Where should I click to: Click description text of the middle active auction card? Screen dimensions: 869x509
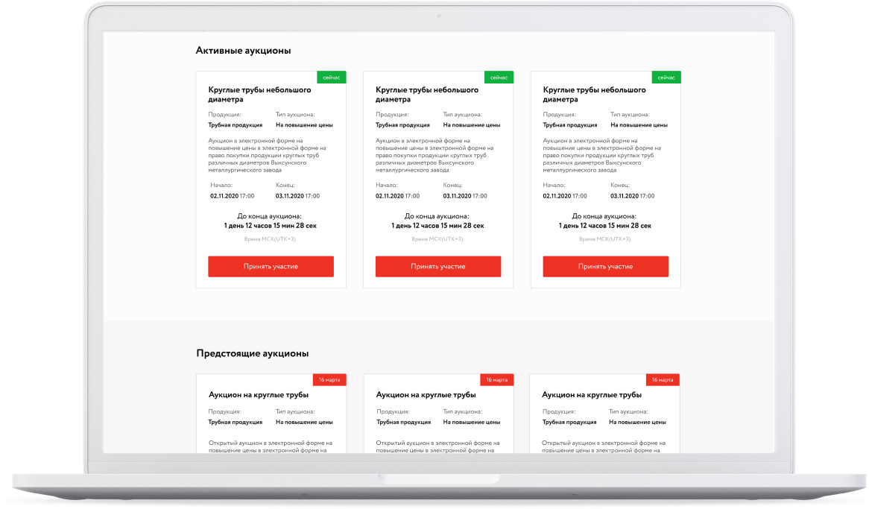point(434,155)
